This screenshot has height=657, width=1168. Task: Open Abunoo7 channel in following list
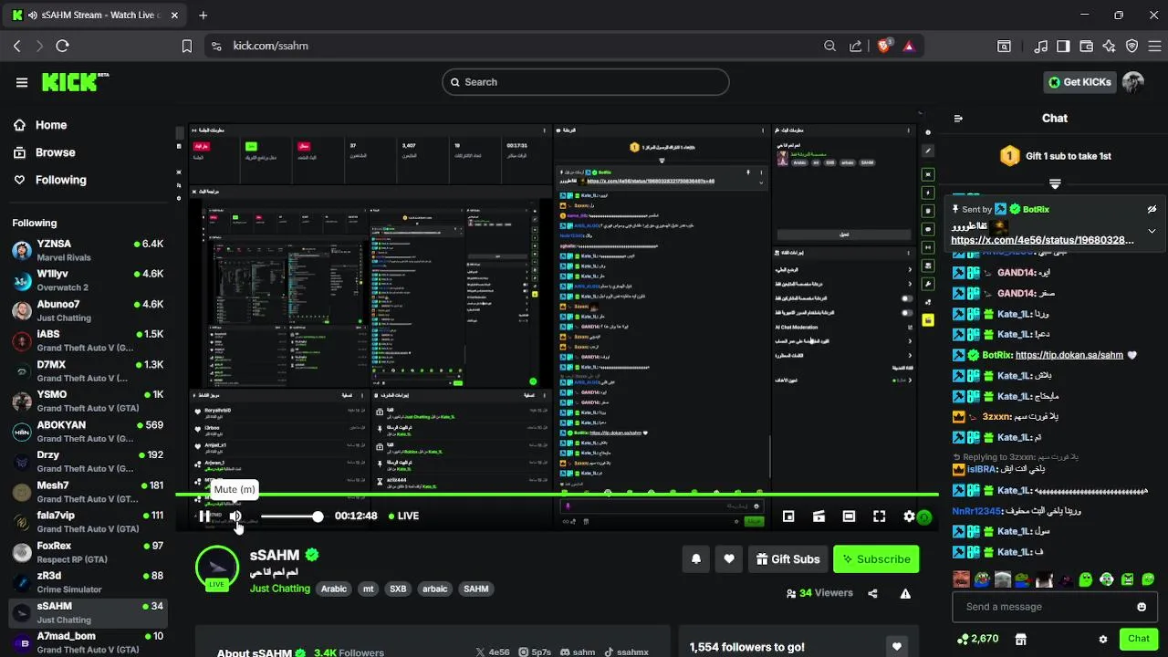click(88, 310)
